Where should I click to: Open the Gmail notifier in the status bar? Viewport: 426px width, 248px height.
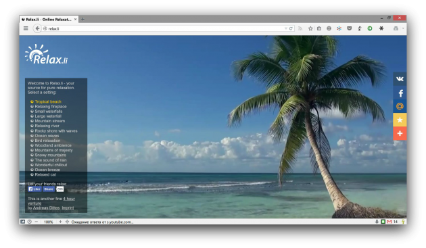click(389, 222)
